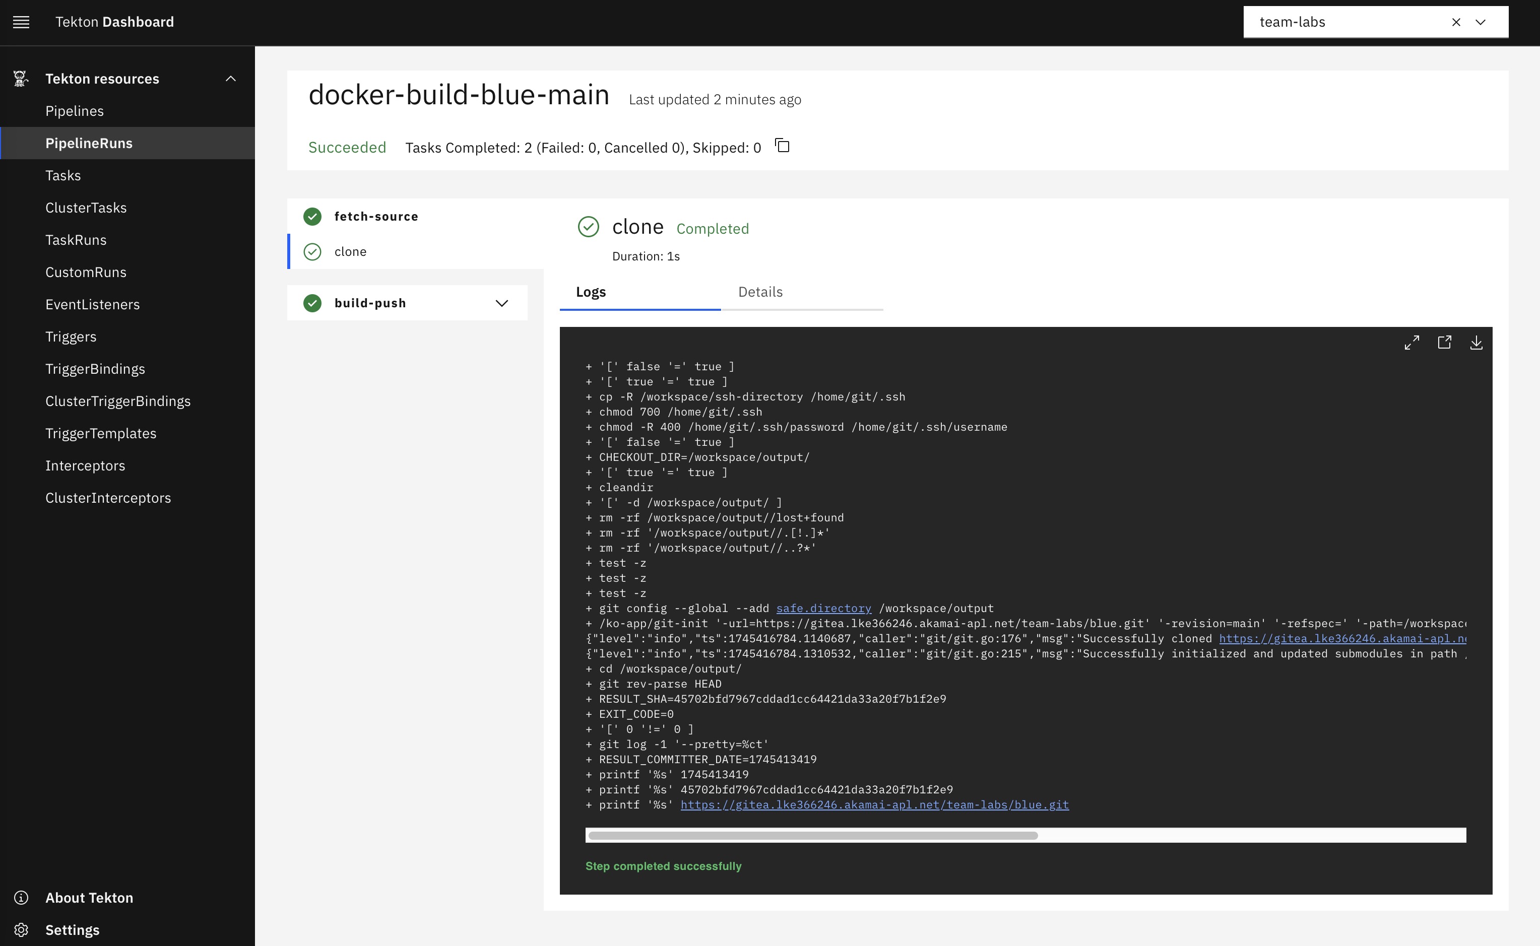This screenshot has width=1540, height=946.
Task: Download the clone step logs
Action: pyautogui.click(x=1476, y=343)
